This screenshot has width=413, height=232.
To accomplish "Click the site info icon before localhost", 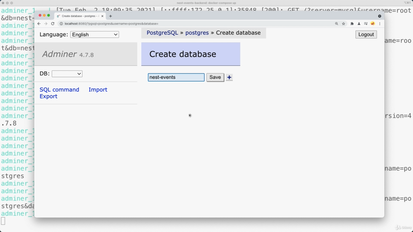I will coord(61,24).
